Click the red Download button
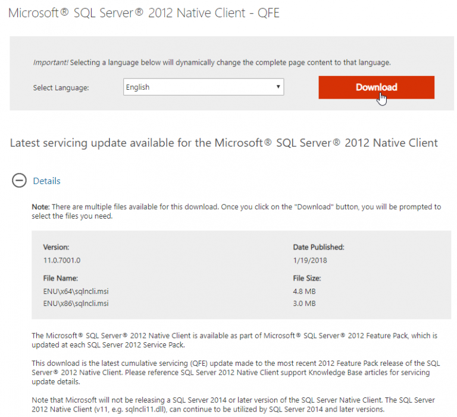The height and width of the screenshot is (417, 457). [376, 87]
